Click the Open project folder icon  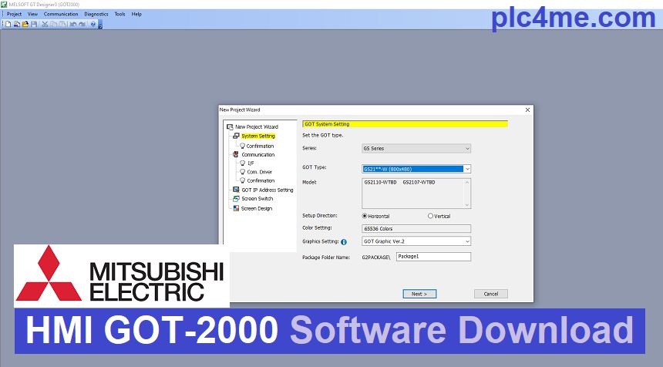tap(25, 24)
